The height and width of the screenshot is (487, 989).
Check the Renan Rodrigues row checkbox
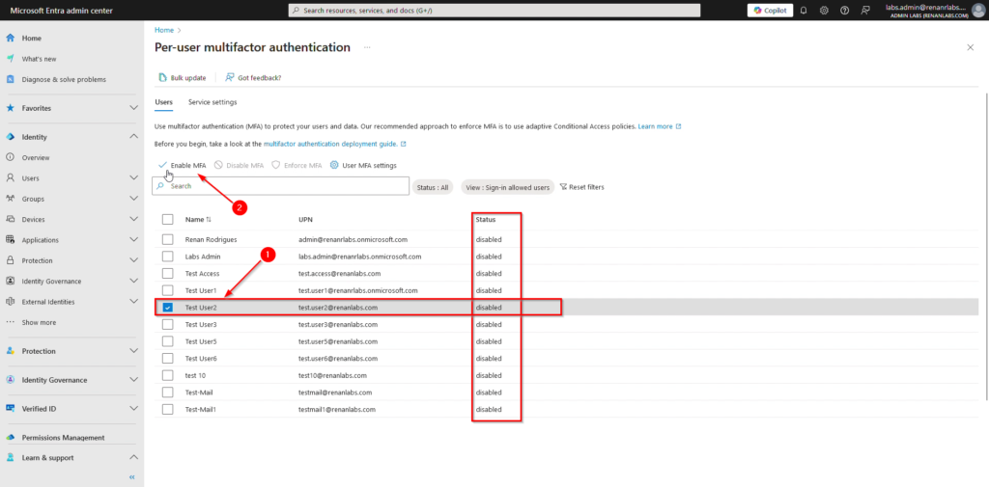168,239
